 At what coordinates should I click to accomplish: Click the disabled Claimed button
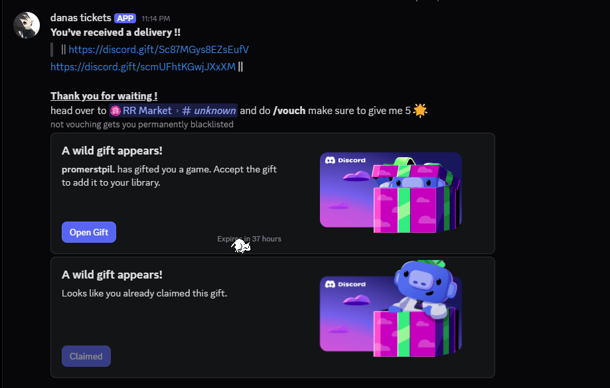(86, 356)
